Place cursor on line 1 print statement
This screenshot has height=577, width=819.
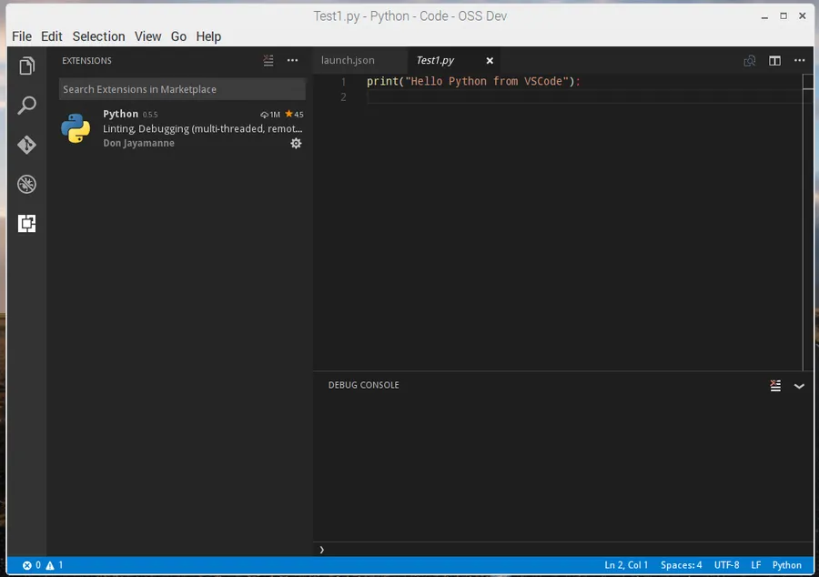pyautogui.click(x=473, y=82)
